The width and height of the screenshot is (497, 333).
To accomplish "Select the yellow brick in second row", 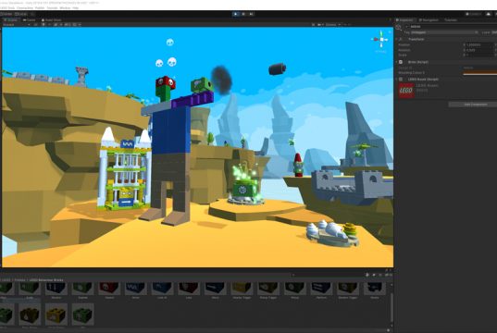I will tap(56, 314).
